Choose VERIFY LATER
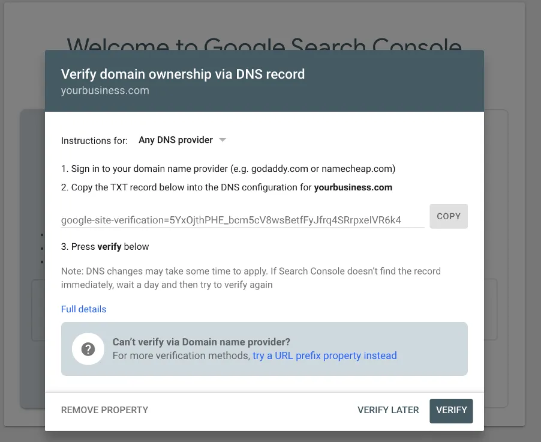541x442 pixels. tap(388, 410)
